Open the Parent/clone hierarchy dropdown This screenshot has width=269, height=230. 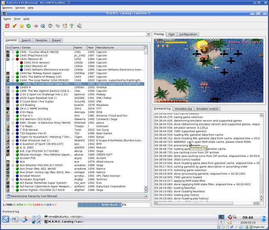click(x=146, y=196)
